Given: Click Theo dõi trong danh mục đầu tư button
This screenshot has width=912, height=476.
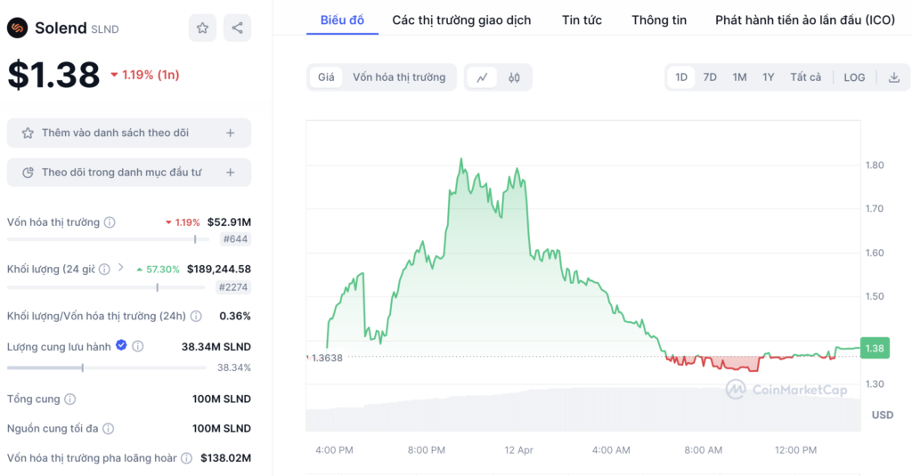Looking at the screenshot, I should coord(129,173).
